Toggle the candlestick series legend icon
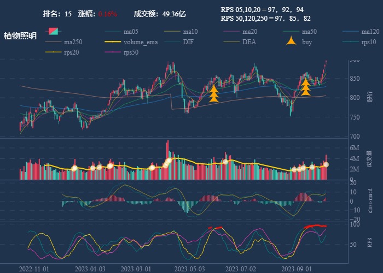Image resolution: width=383 pixels, height=273 pixels. pyautogui.click(x=53, y=31)
